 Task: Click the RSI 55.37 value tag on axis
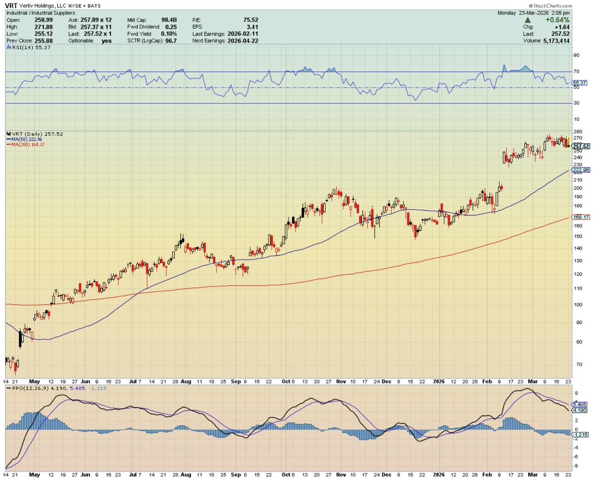click(x=579, y=82)
